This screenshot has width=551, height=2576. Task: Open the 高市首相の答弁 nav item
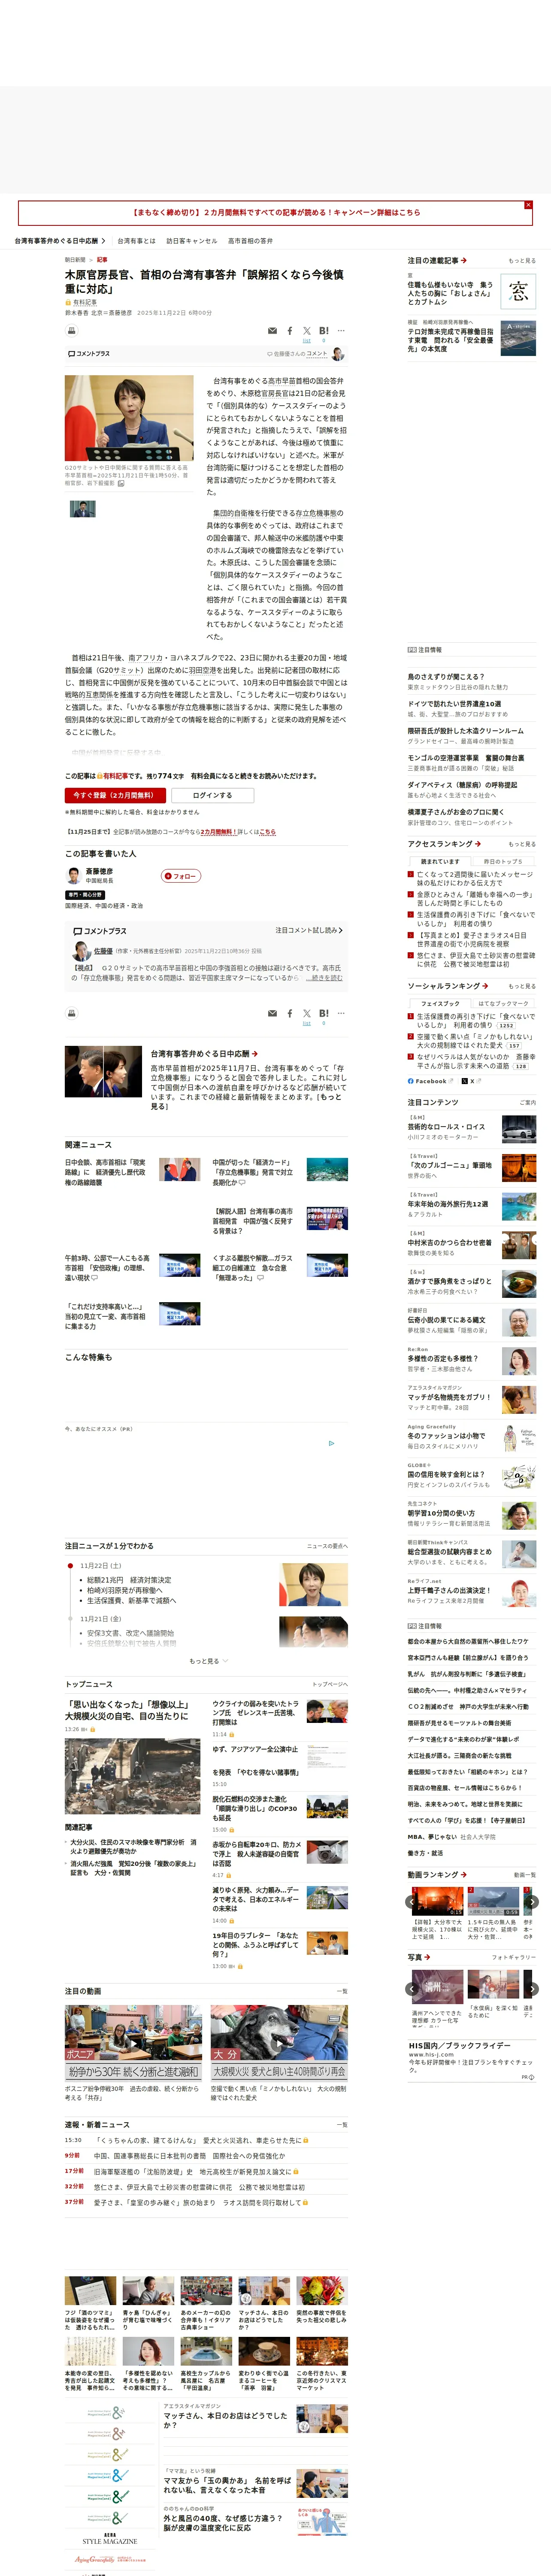point(250,240)
